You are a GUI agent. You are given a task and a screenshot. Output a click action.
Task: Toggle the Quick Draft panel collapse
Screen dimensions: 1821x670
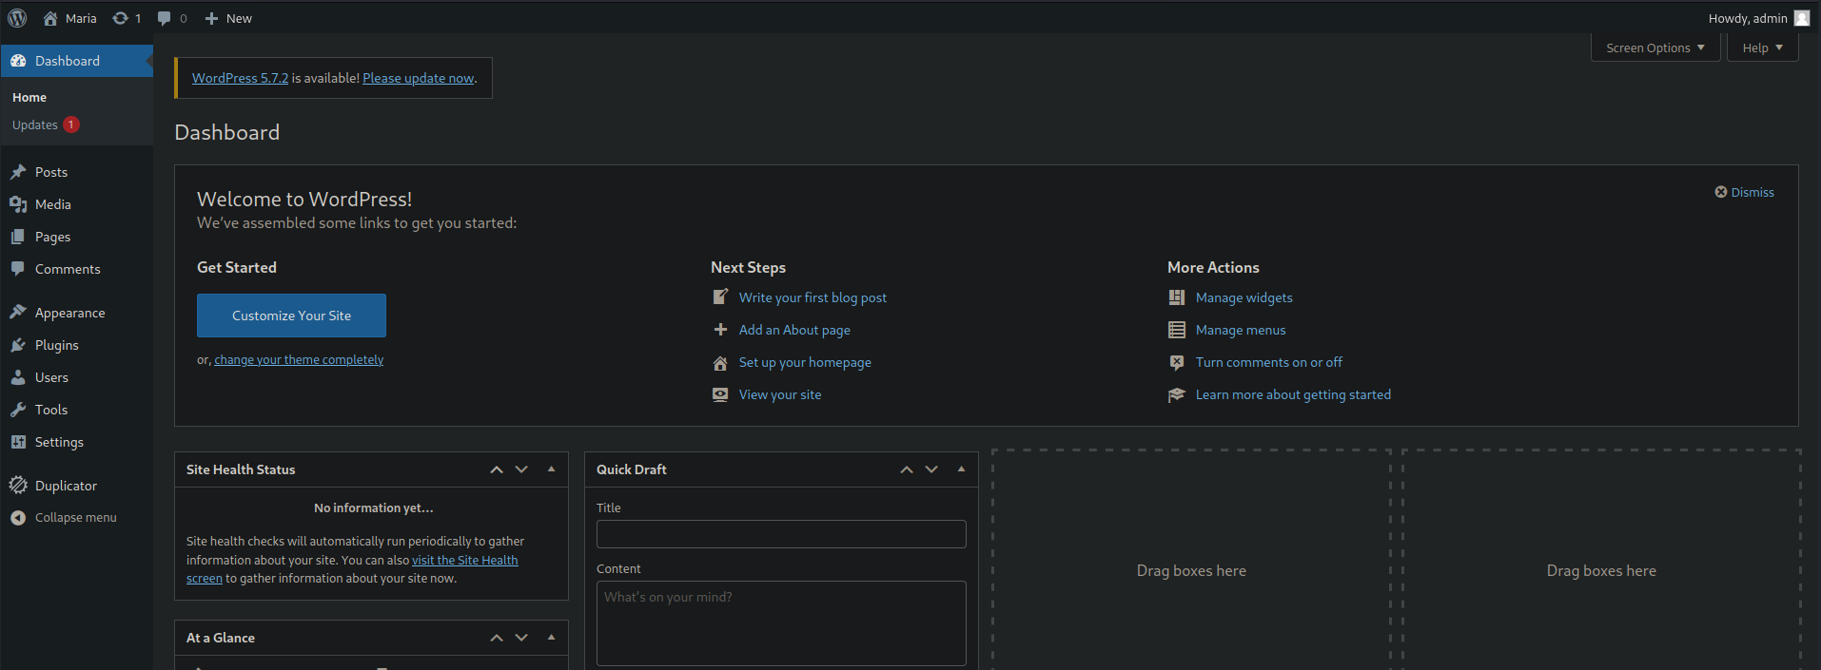[961, 469]
